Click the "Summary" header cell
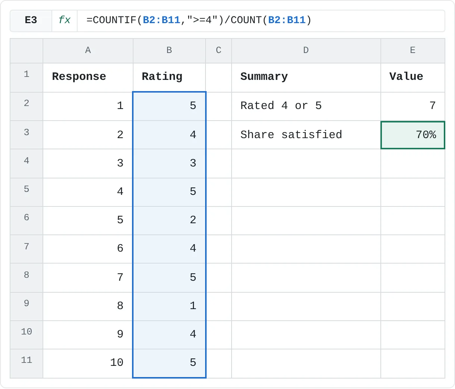Viewport: 455px width, 389px height. [x=306, y=78]
